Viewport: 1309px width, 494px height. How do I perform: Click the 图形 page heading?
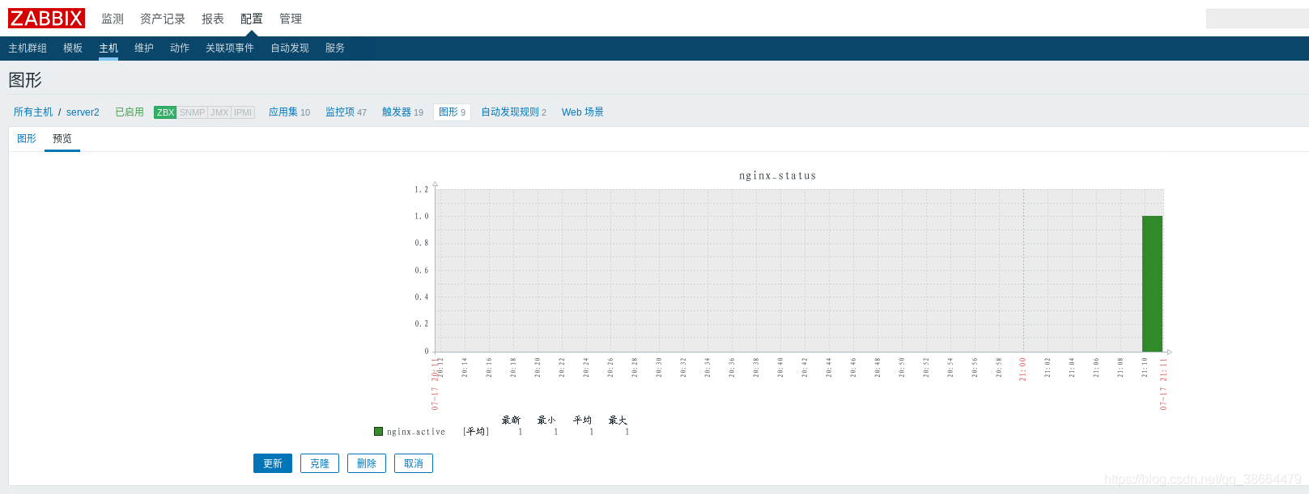point(25,80)
